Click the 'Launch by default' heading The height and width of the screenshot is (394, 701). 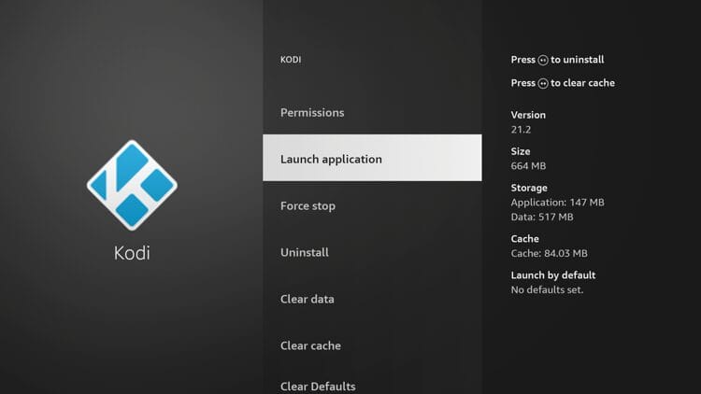point(553,275)
